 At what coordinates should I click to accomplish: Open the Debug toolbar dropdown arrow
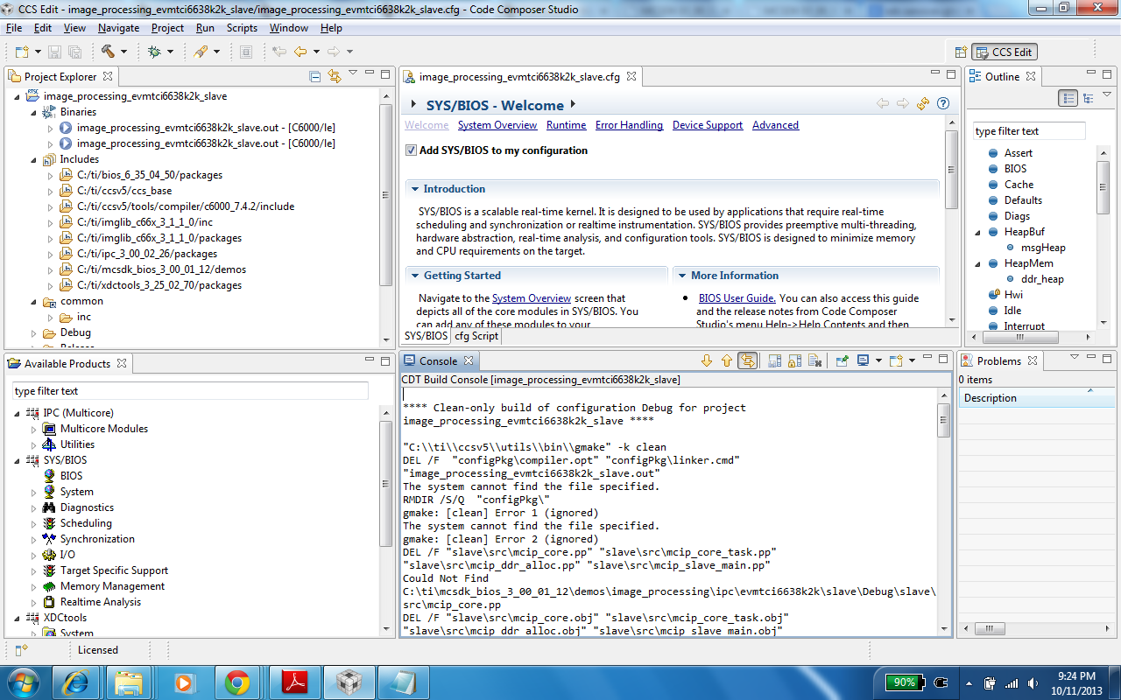click(x=170, y=52)
